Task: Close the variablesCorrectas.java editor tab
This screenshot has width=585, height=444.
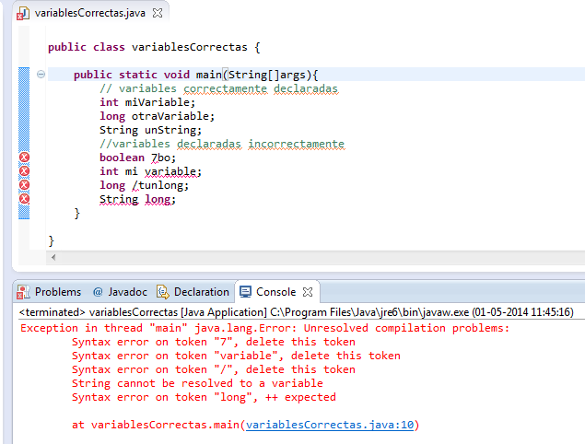Action: [x=158, y=13]
